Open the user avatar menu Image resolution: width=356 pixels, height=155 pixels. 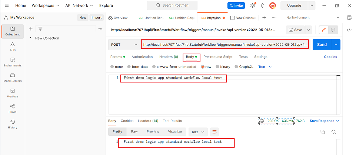(x=273, y=6)
